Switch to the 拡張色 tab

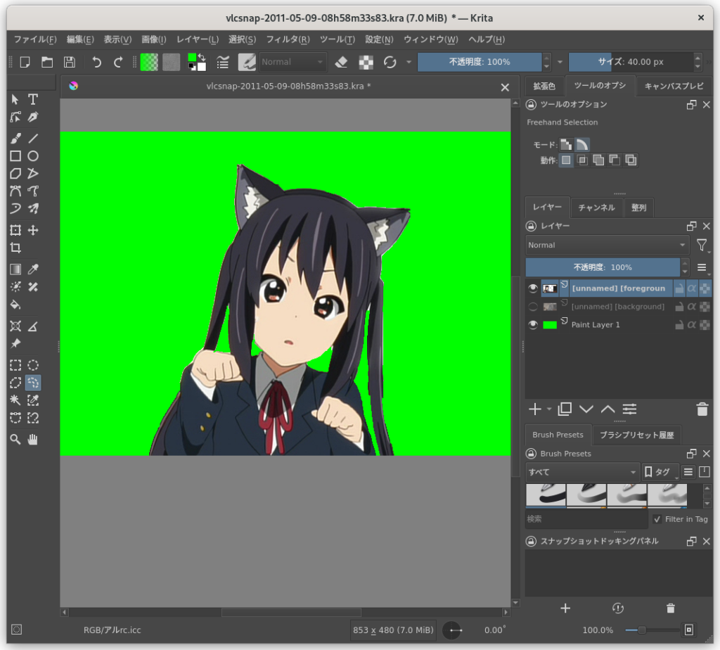click(544, 87)
